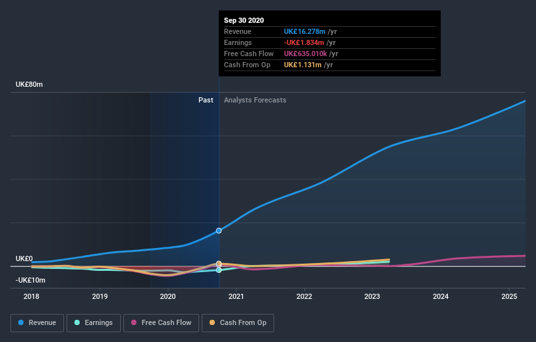Select the blue Revenue data point marker
This screenshot has height=342, width=536.
click(x=219, y=230)
